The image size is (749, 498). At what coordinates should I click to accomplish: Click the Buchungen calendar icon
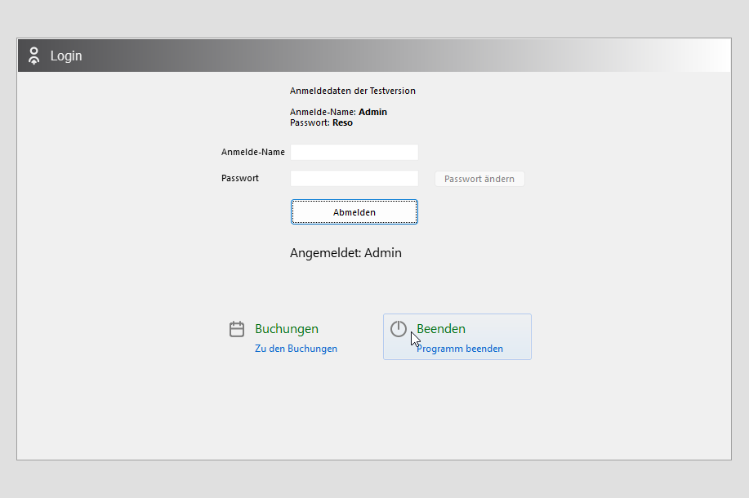point(237,329)
